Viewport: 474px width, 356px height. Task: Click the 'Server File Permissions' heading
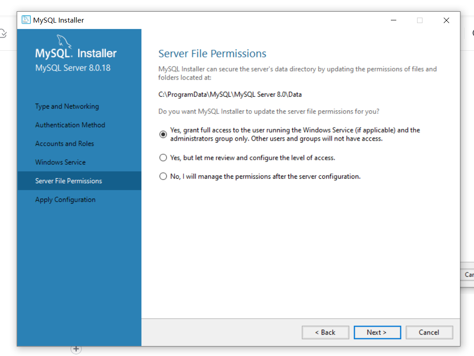[x=212, y=53]
